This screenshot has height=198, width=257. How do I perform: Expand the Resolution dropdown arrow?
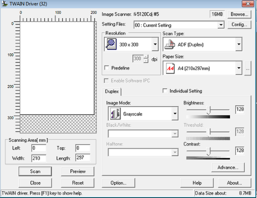(155, 44)
